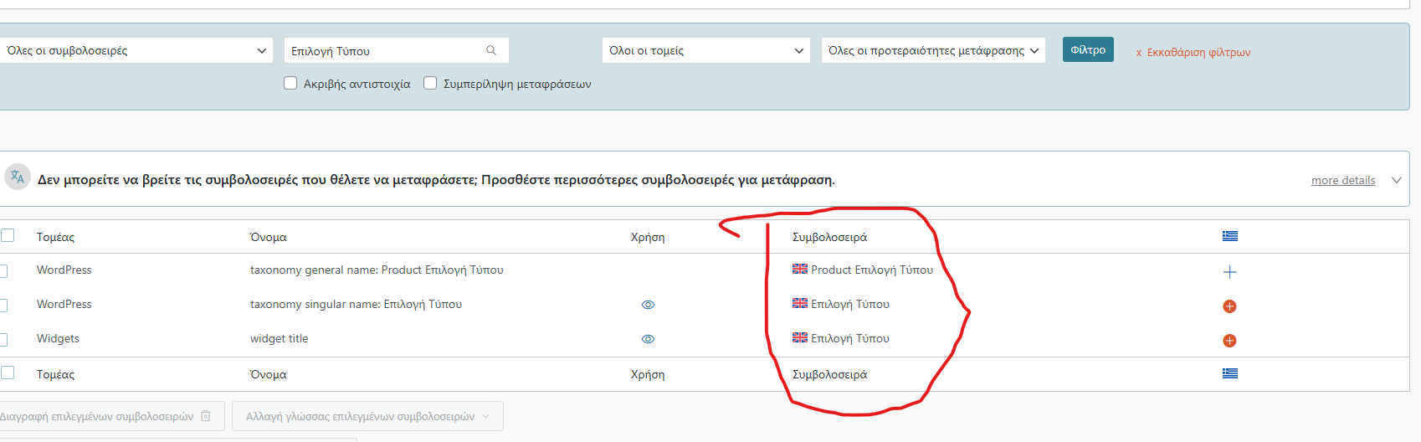Show usage eye icon for taxonomy singular name

click(x=648, y=305)
